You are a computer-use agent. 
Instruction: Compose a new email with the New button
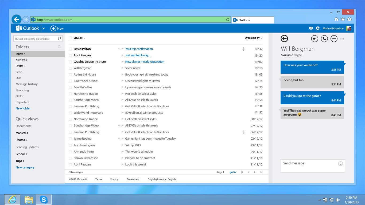pyautogui.click(x=57, y=28)
